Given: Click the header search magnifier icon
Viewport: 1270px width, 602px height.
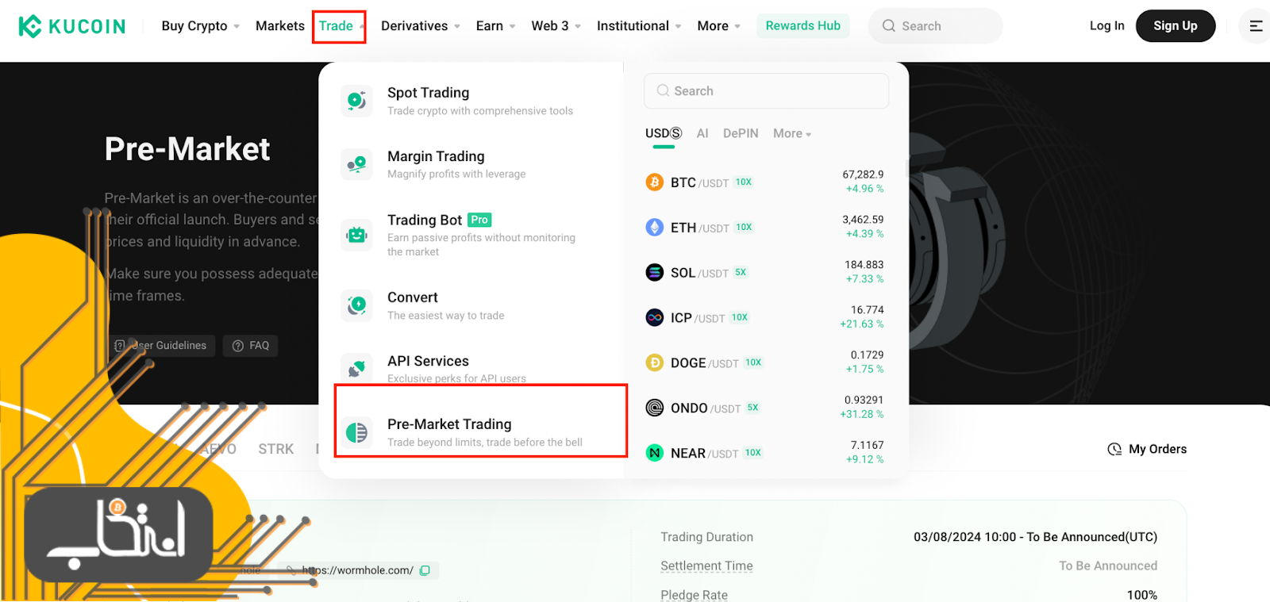Looking at the screenshot, I should (x=889, y=26).
